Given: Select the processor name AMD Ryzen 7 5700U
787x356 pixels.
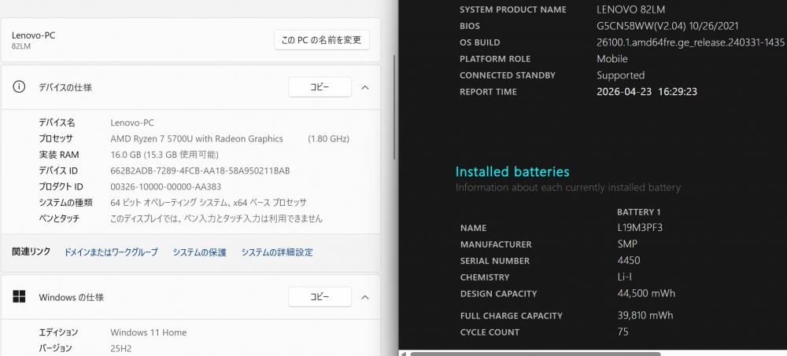Looking at the screenshot, I should (197, 139).
